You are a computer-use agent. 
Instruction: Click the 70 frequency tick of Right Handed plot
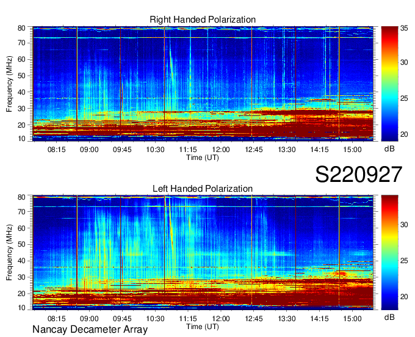click(21, 43)
